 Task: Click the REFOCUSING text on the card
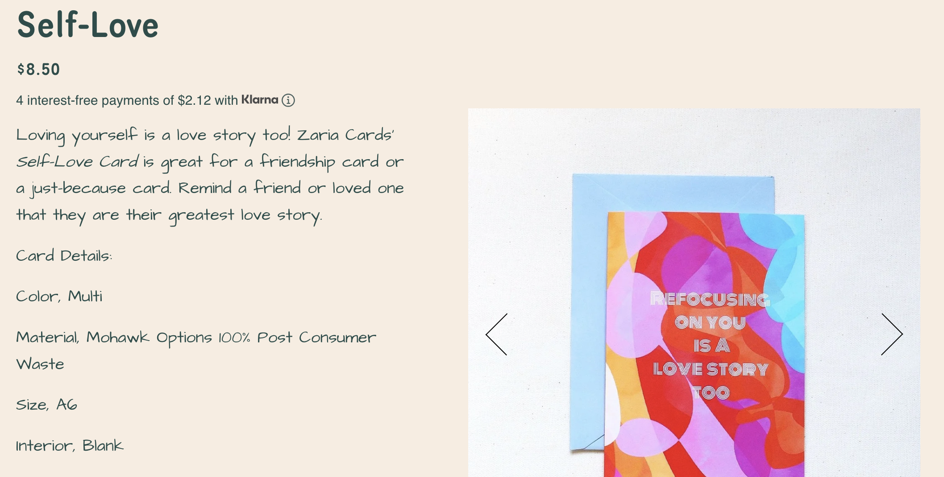click(710, 299)
